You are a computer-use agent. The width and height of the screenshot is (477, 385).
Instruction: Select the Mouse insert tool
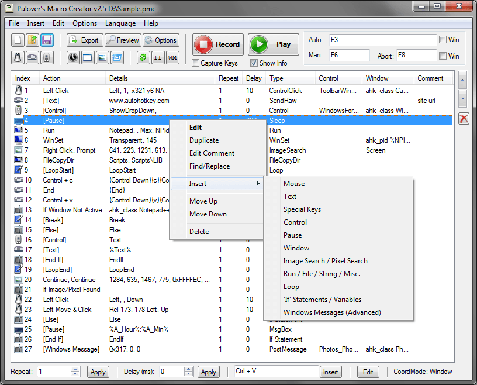pos(18,58)
